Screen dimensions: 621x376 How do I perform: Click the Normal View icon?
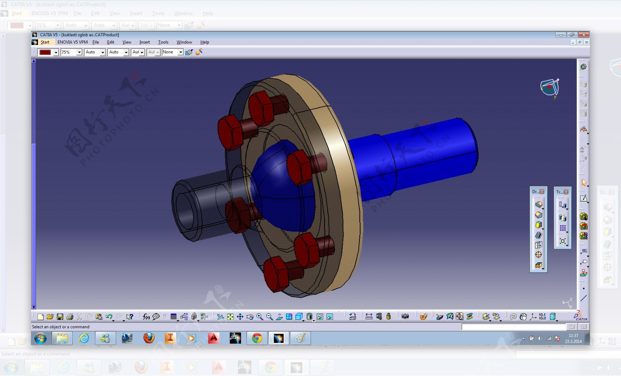coord(279,317)
